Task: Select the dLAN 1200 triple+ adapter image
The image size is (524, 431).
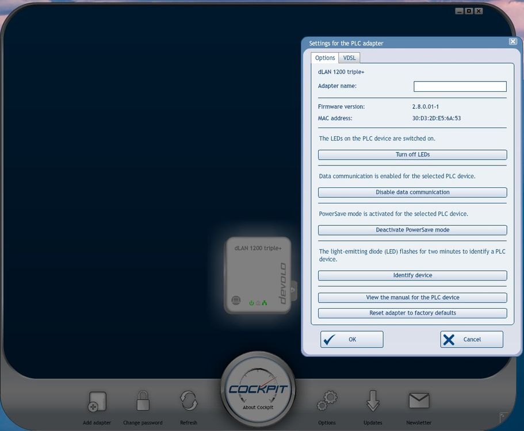Action: 258,275
